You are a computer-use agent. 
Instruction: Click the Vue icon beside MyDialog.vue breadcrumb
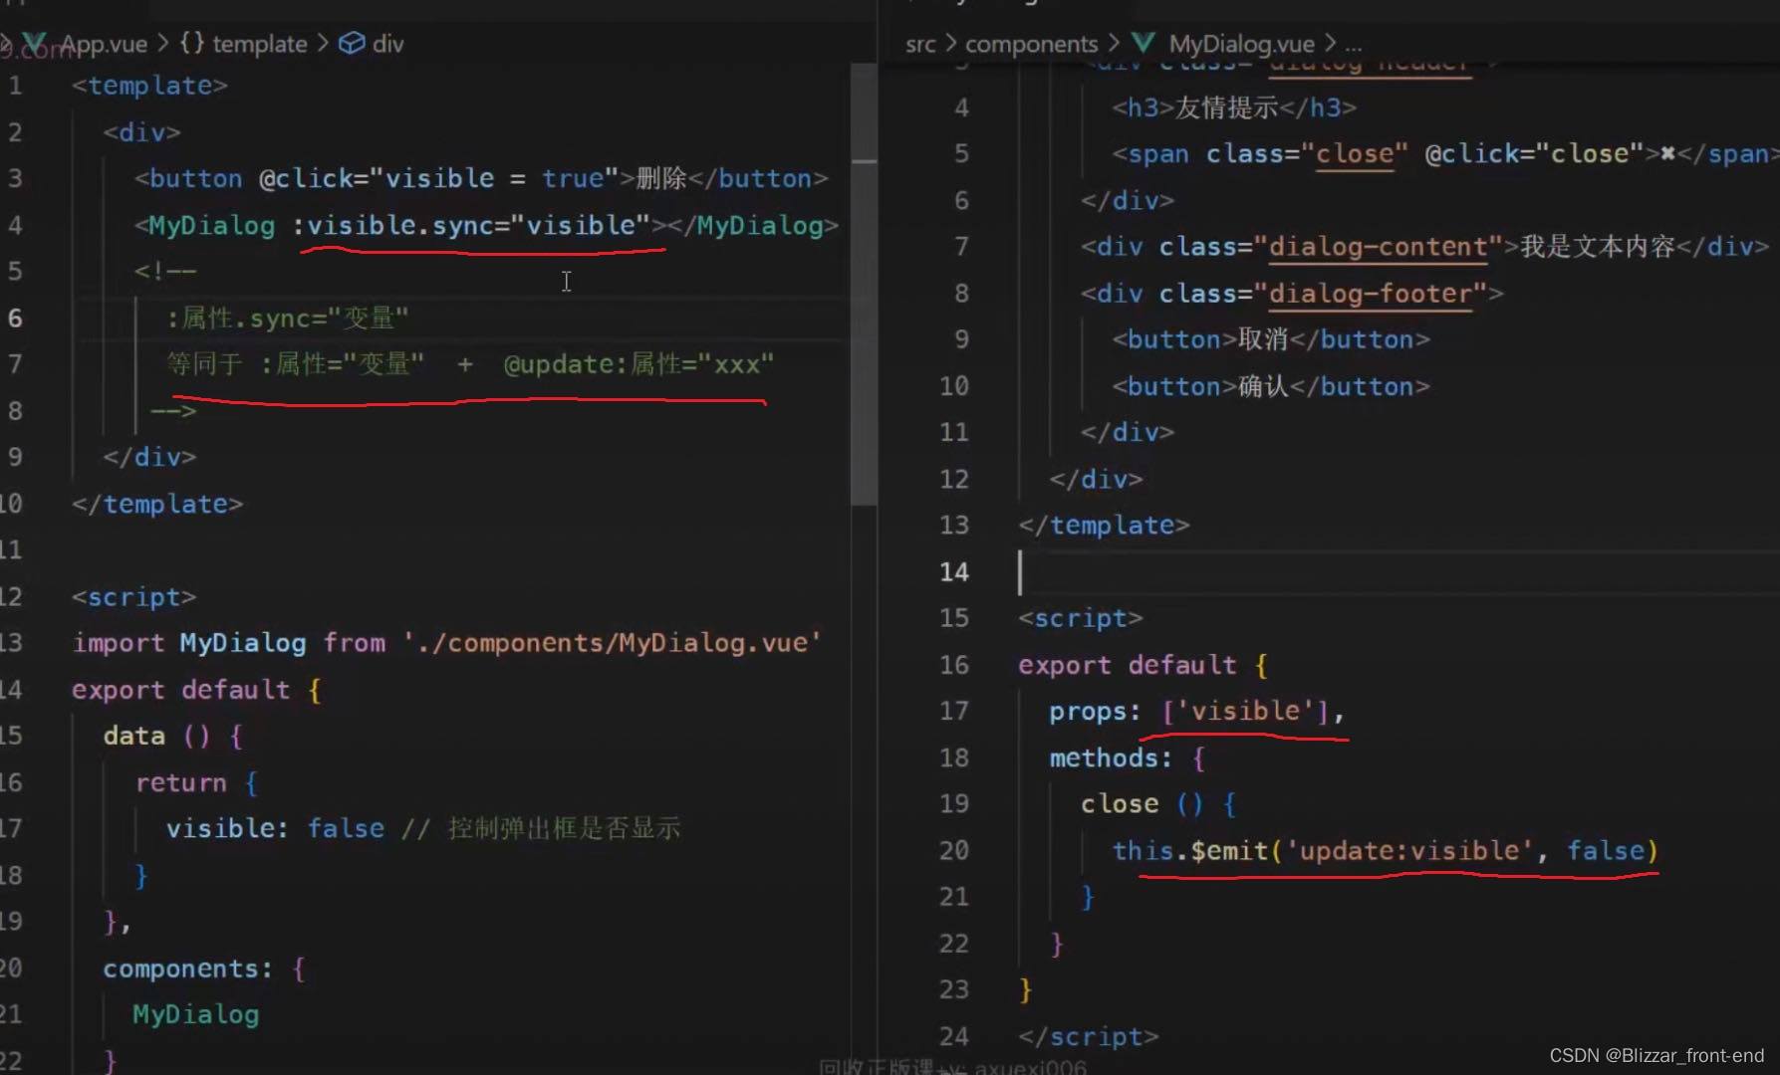pos(1144,43)
